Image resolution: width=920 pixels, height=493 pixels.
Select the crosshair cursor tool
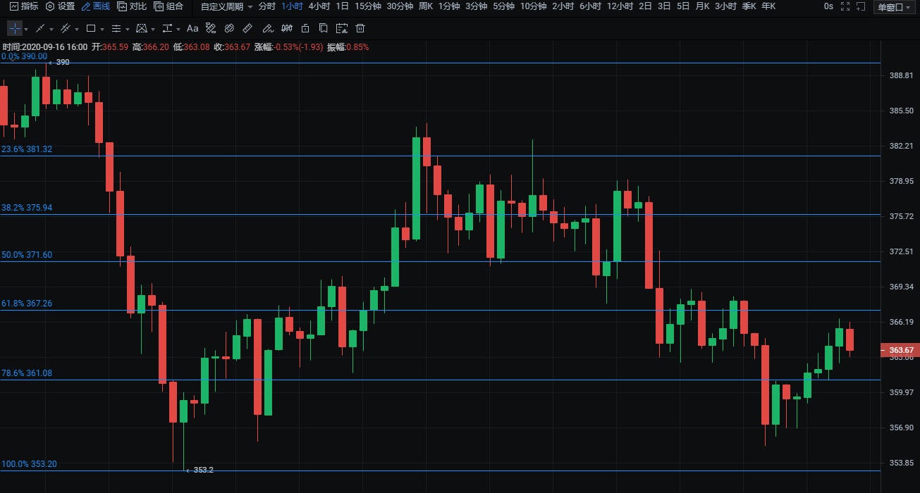15,29
